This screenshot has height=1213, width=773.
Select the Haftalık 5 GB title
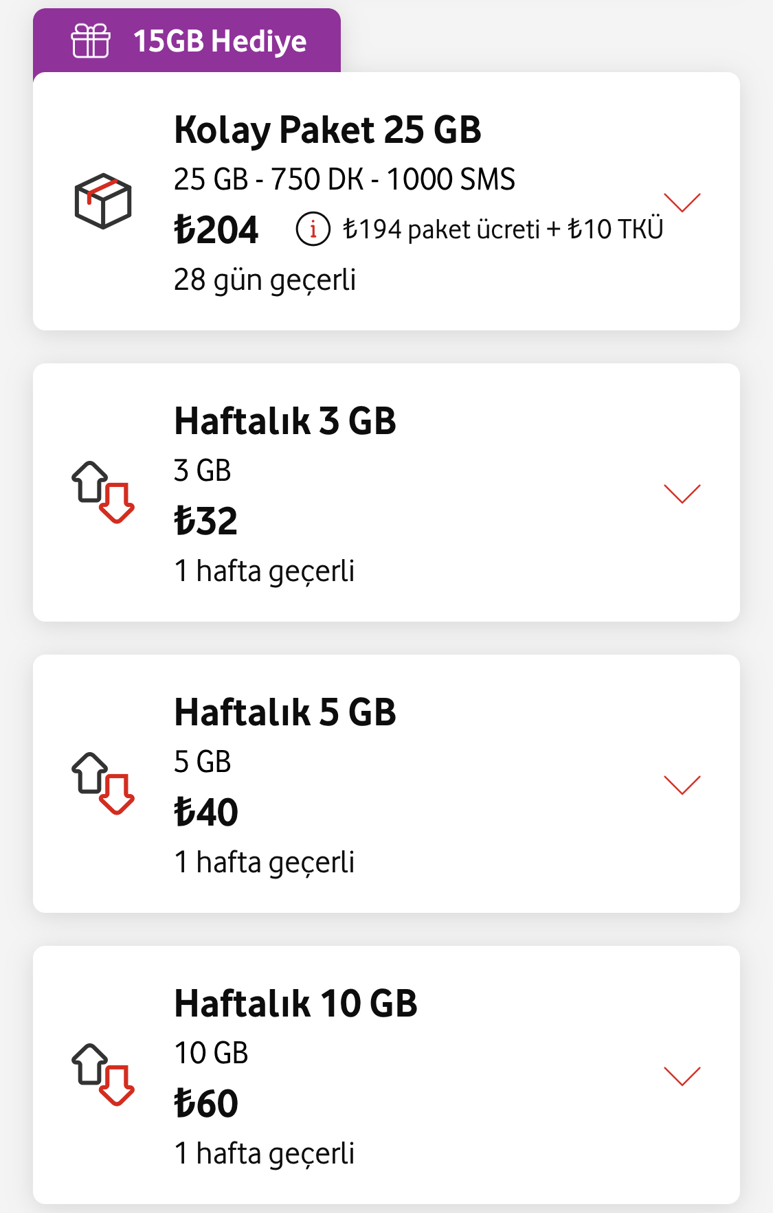[285, 712]
